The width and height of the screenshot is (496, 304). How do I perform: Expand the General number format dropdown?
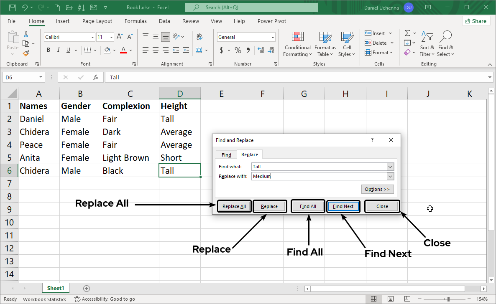coord(273,37)
